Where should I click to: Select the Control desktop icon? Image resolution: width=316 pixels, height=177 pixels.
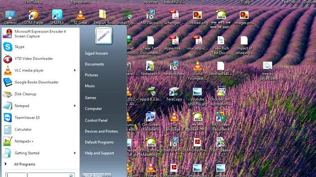10,18
